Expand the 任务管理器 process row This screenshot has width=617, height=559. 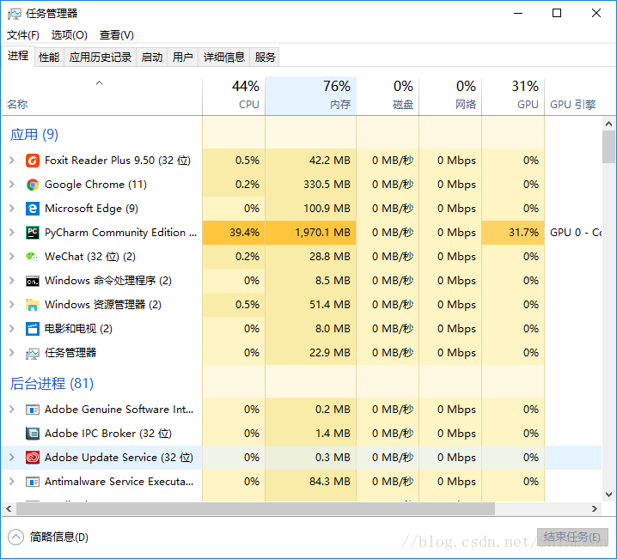click(x=12, y=353)
